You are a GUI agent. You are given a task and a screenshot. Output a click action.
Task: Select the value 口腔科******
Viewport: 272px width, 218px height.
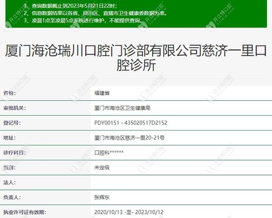click(109, 153)
